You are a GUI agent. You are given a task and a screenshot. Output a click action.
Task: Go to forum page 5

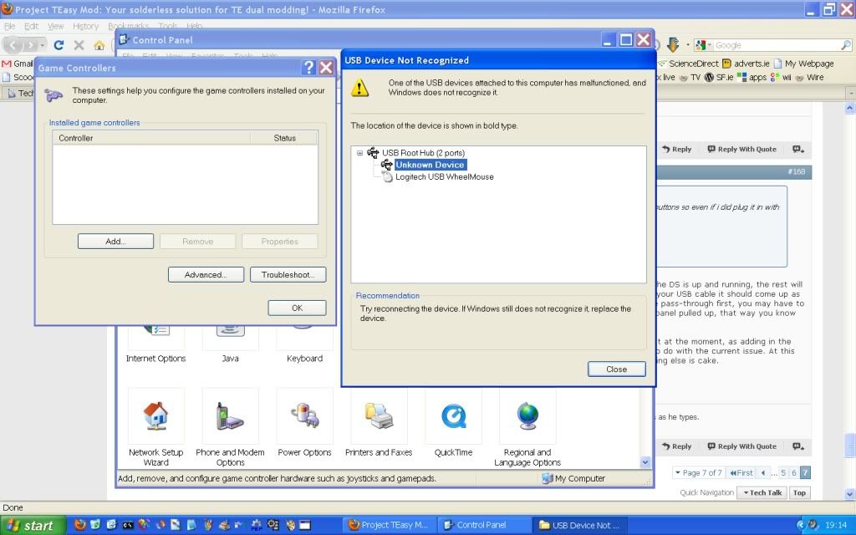[783, 473]
